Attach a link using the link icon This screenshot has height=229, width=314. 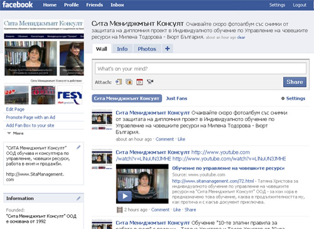click(x=119, y=82)
